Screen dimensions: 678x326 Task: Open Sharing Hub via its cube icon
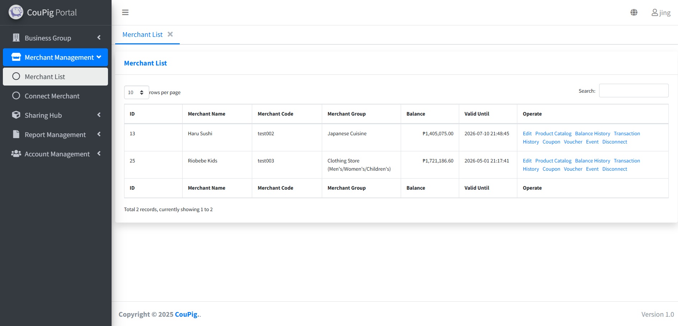[x=16, y=115]
